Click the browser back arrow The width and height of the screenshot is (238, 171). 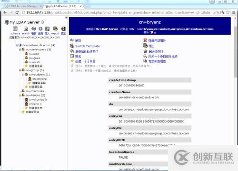(5, 12)
